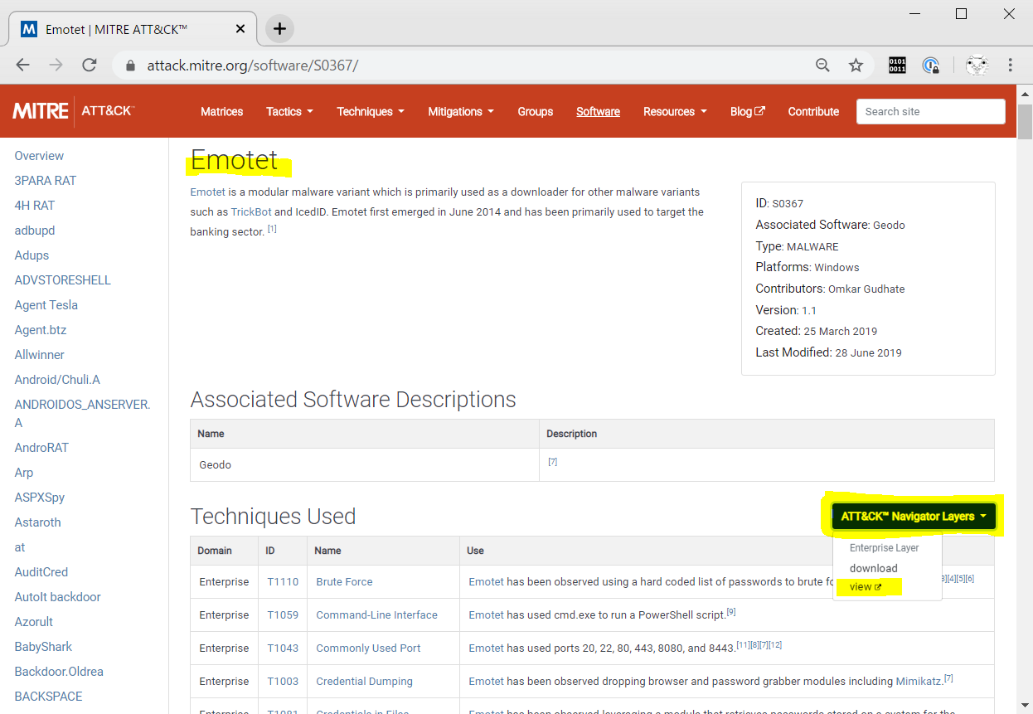Open the blue key extension icon
The image size is (1033, 714).
931,65
